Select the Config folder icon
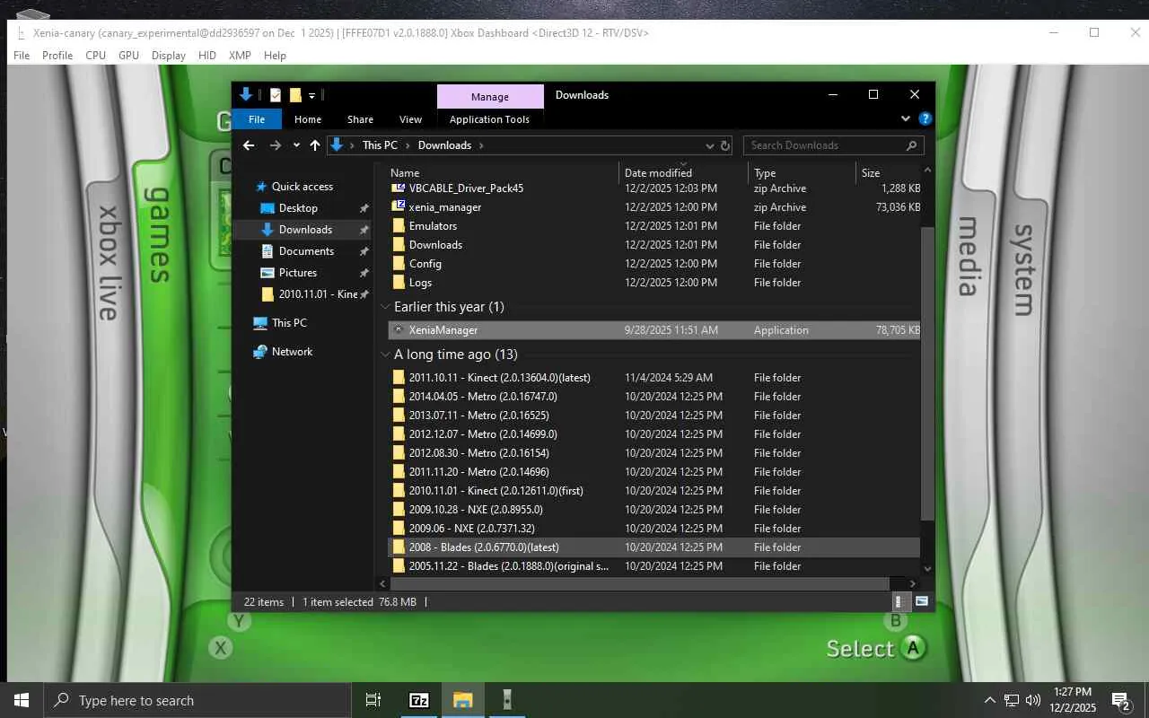The image size is (1149, 718). tap(399, 264)
